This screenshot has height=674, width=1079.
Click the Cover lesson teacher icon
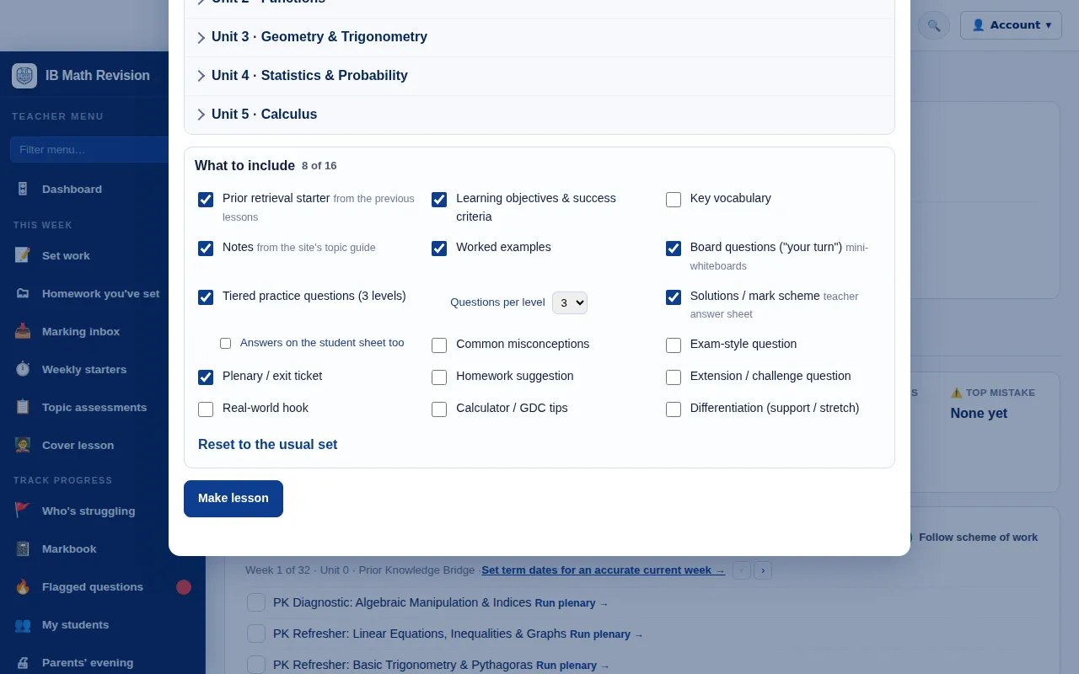[23, 445]
